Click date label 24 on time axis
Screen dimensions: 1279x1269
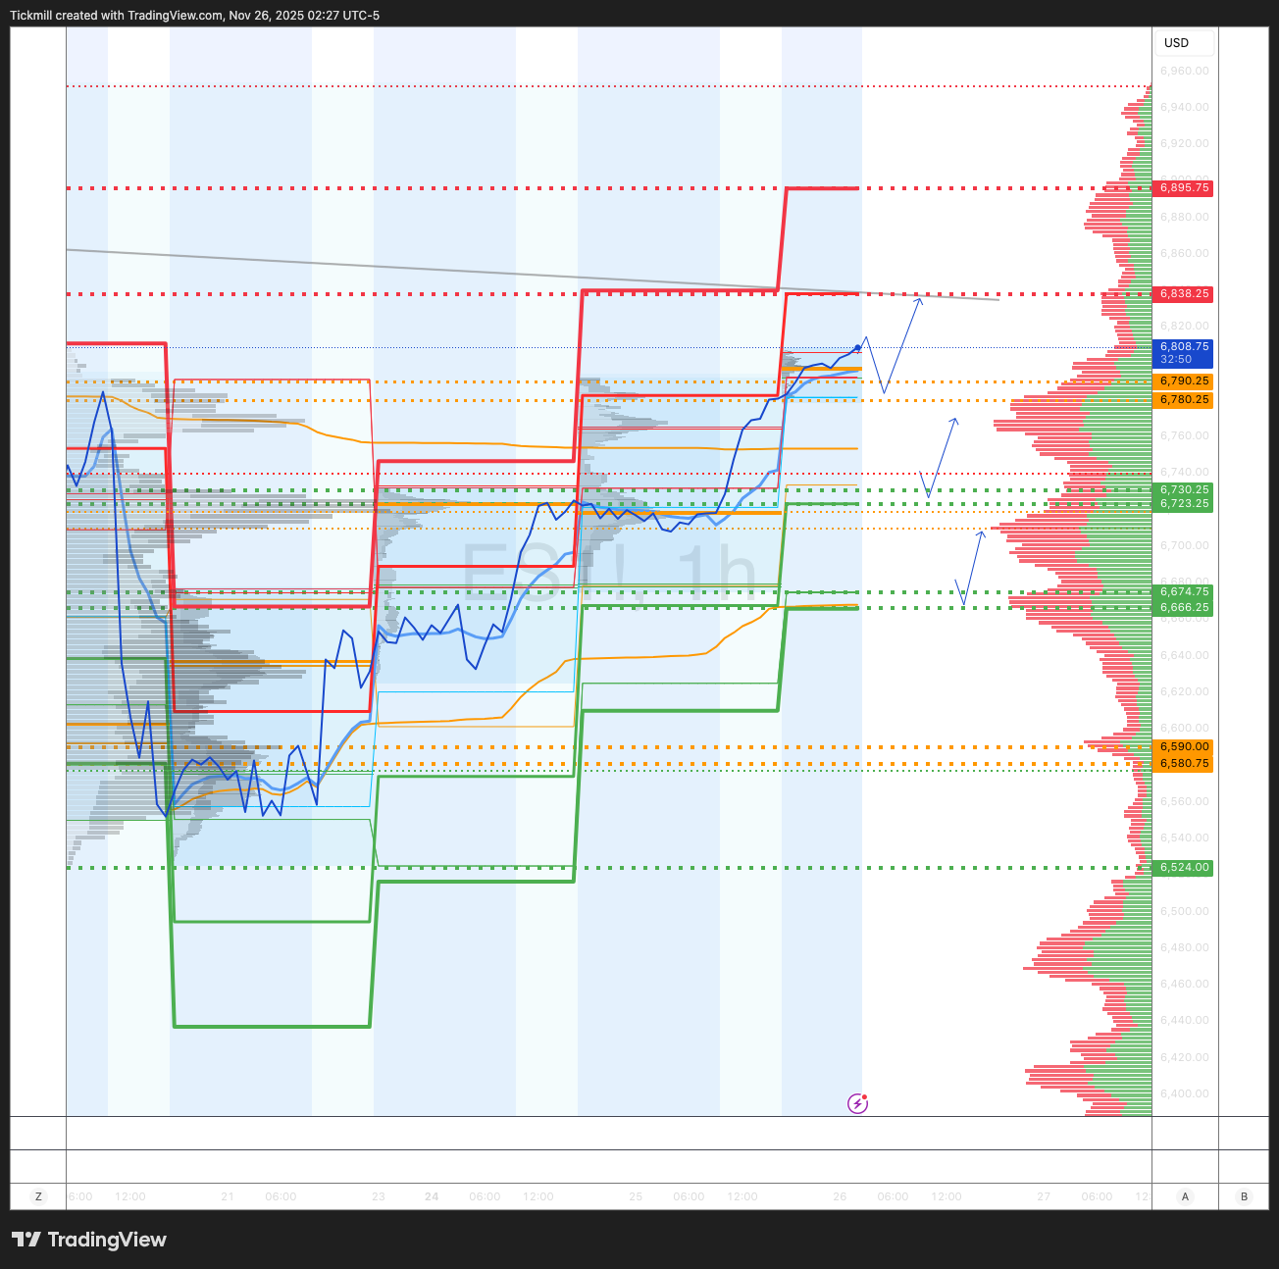[x=432, y=1196]
